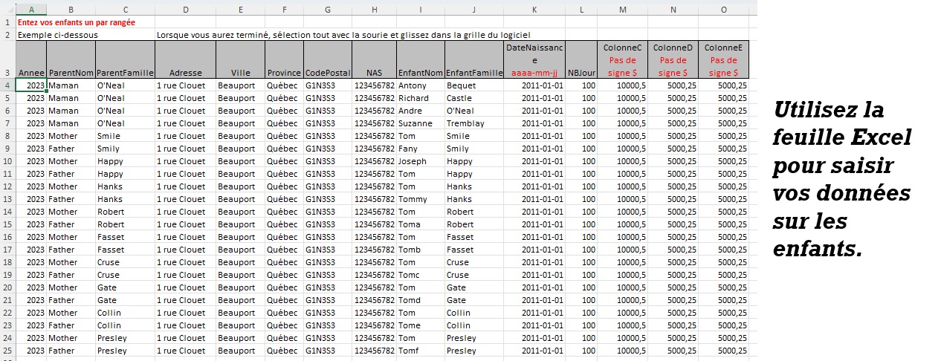Click the child name 'Tommy' cell

point(420,199)
